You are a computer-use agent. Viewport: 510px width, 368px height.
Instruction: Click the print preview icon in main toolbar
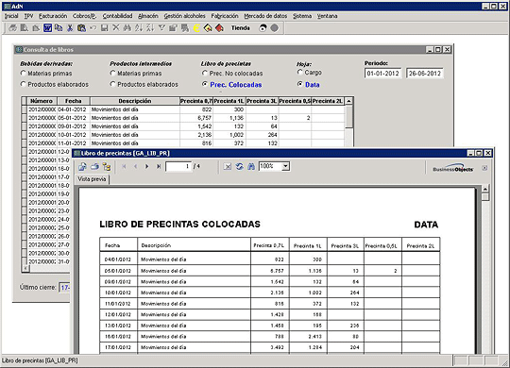(24, 28)
